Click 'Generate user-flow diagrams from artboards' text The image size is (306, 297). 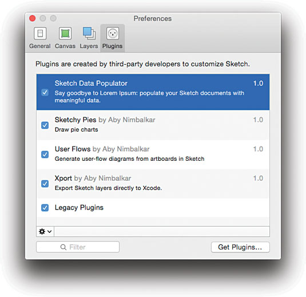pyautogui.click(x=129, y=159)
